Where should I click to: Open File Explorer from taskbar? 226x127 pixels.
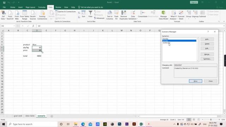[76, 124]
